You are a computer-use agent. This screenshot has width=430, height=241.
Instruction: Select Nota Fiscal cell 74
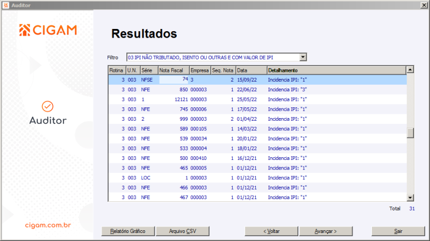[174, 79]
